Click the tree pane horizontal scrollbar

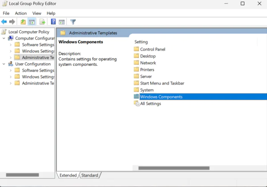coord(22,175)
